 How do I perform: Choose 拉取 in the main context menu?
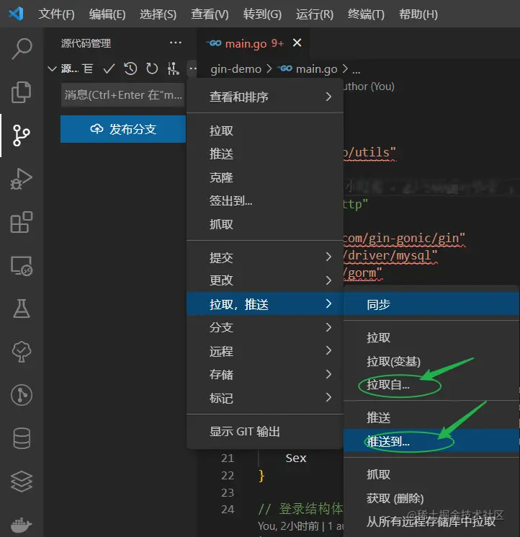pyautogui.click(x=265, y=130)
